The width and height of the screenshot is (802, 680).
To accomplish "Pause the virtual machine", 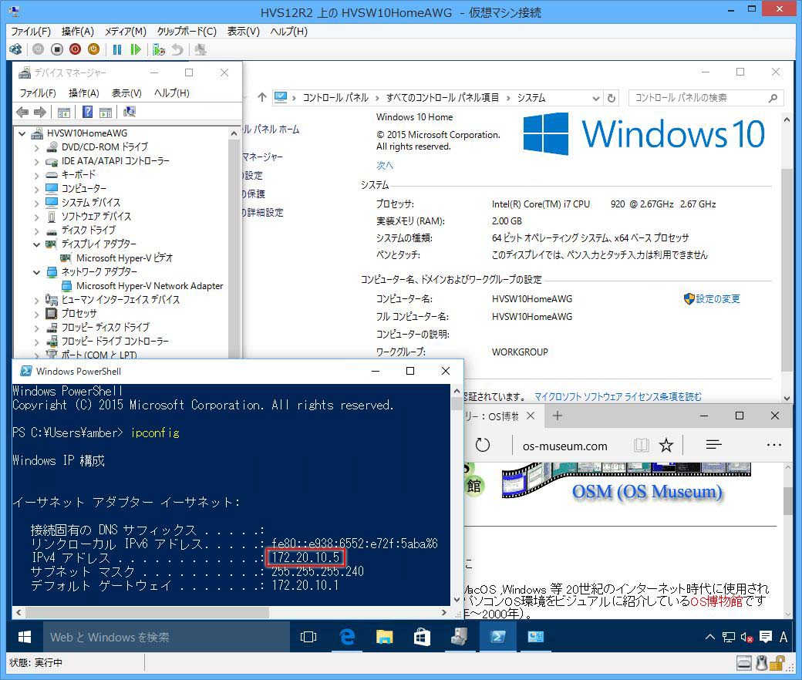I will 117,49.
